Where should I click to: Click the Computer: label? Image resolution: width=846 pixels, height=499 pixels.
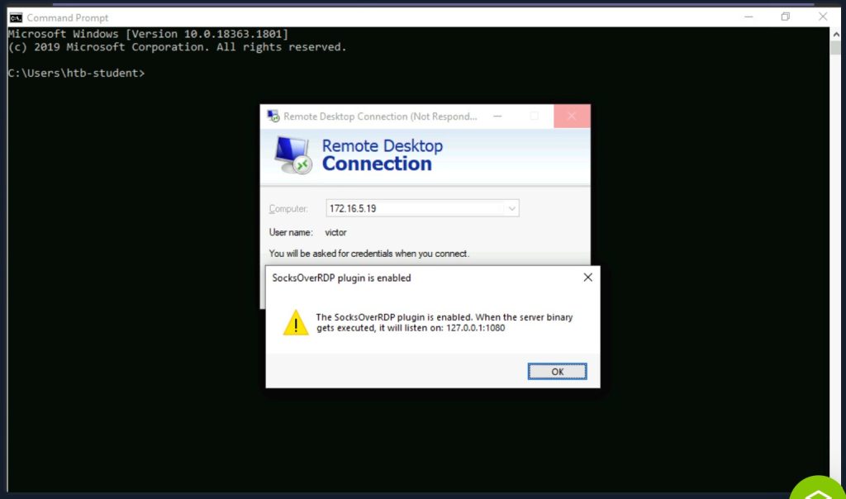(x=288, y=209)
